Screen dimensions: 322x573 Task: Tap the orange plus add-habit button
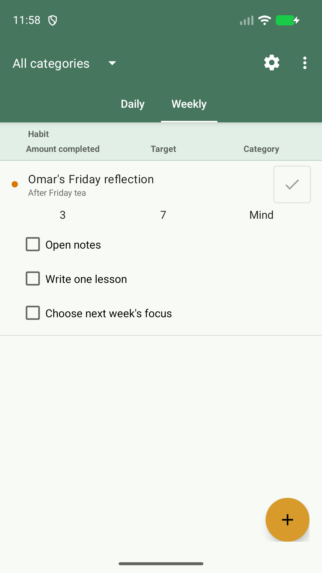click(x=287, y=520)
